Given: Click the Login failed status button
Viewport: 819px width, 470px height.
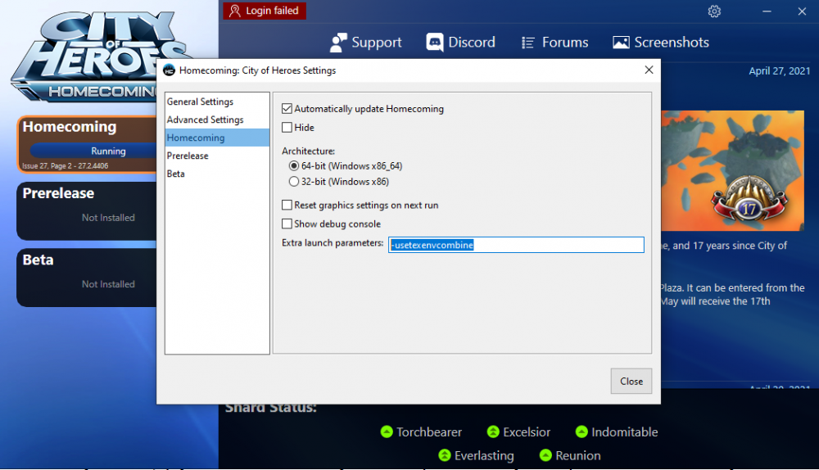Looking at the screenshot, I should click(x=265, y=11).
